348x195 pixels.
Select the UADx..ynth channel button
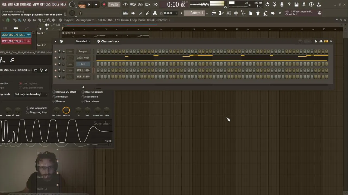coord(83,58)
